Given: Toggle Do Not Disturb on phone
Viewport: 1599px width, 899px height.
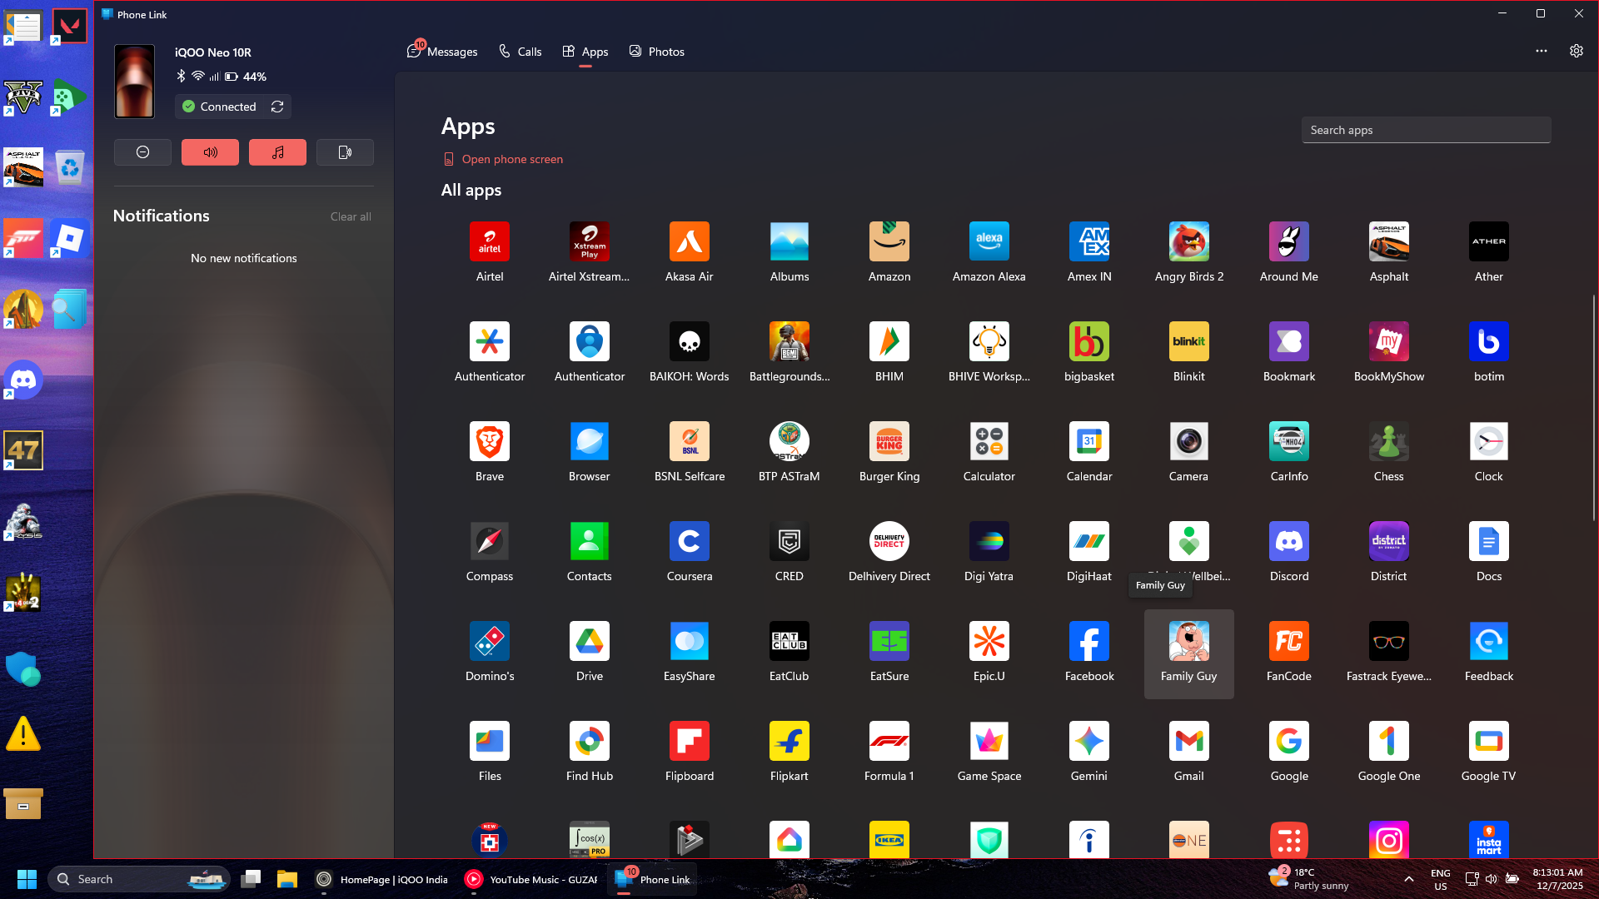Looking at the screenshot, I should click(142, 152).
